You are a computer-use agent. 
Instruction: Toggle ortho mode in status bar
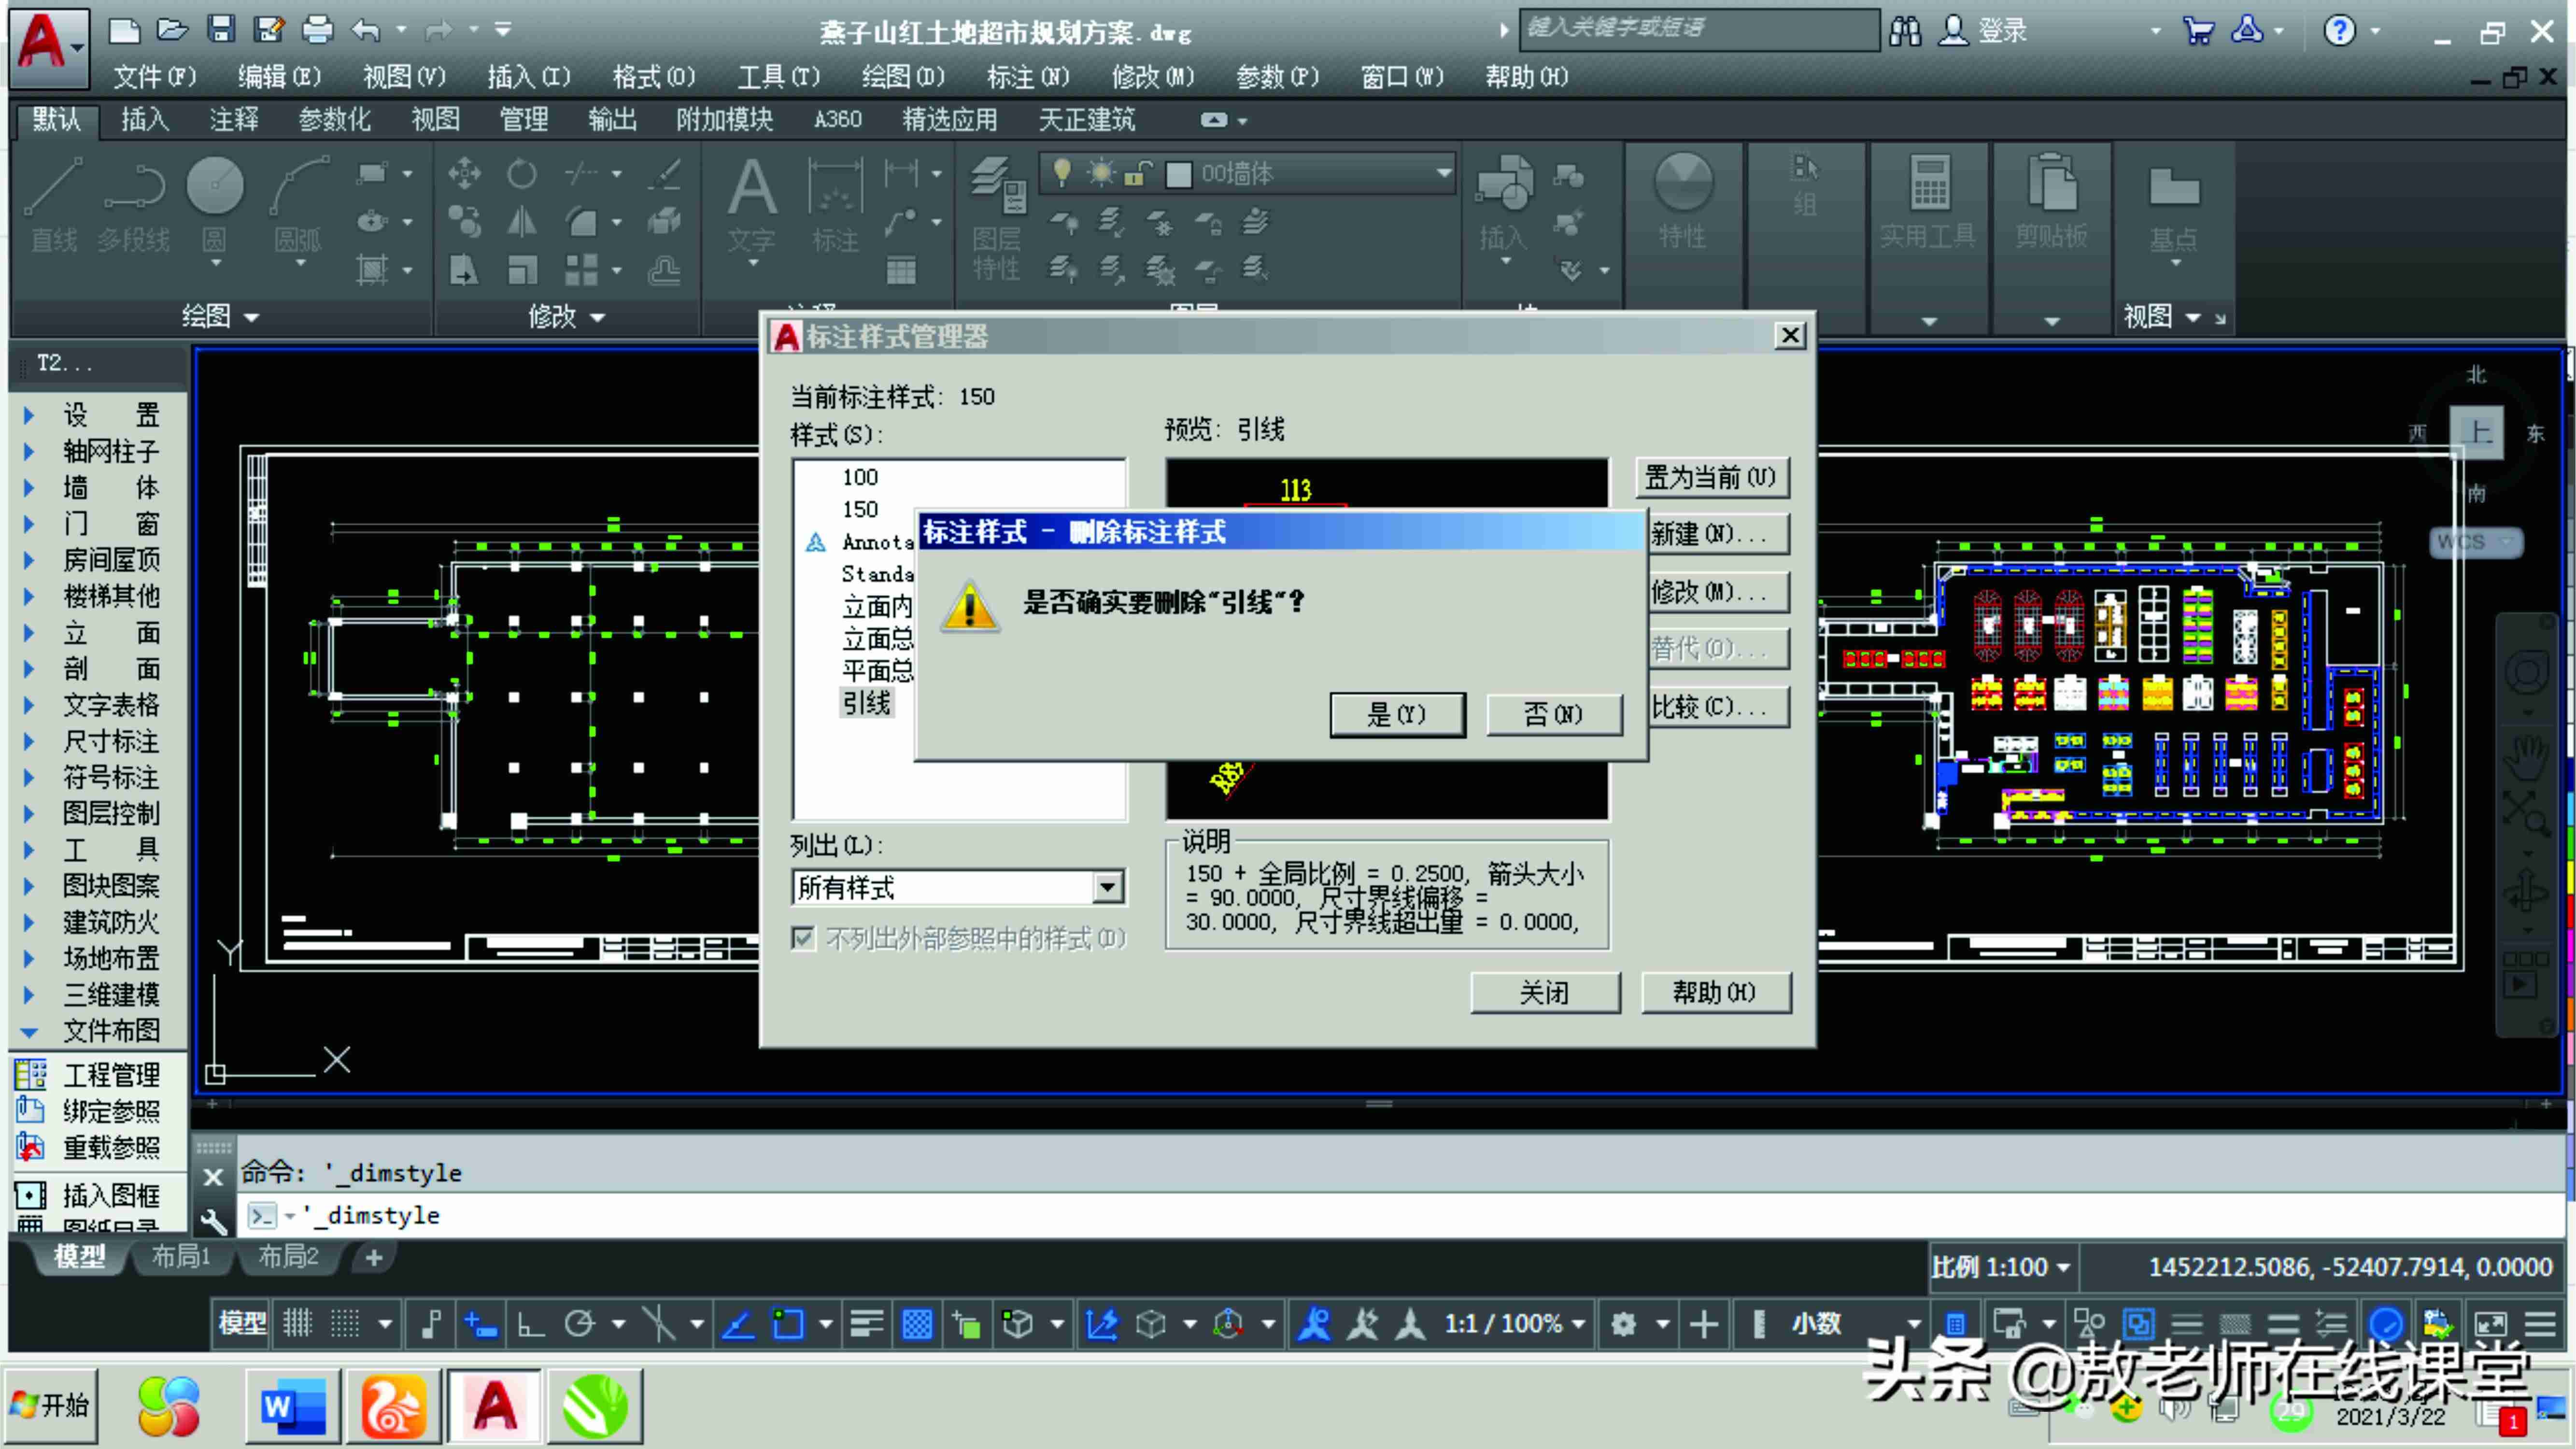coord(530,1324)
